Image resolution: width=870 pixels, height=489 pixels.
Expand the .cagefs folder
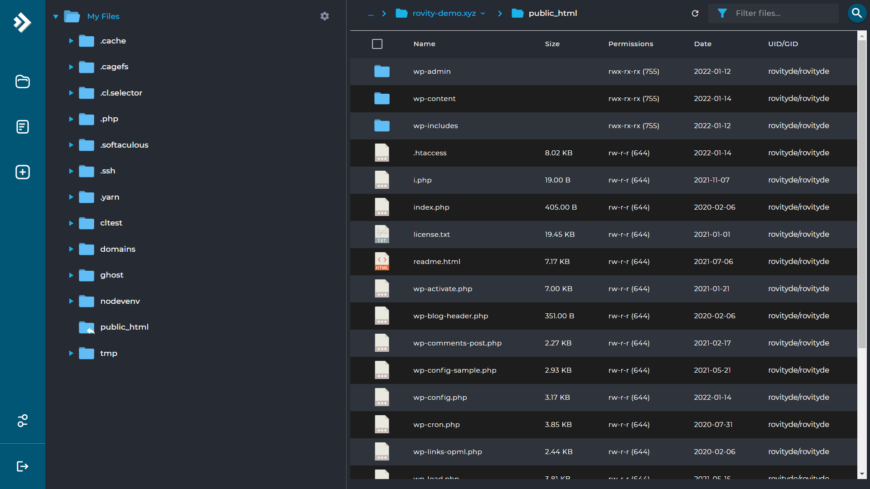pos(71,67)
